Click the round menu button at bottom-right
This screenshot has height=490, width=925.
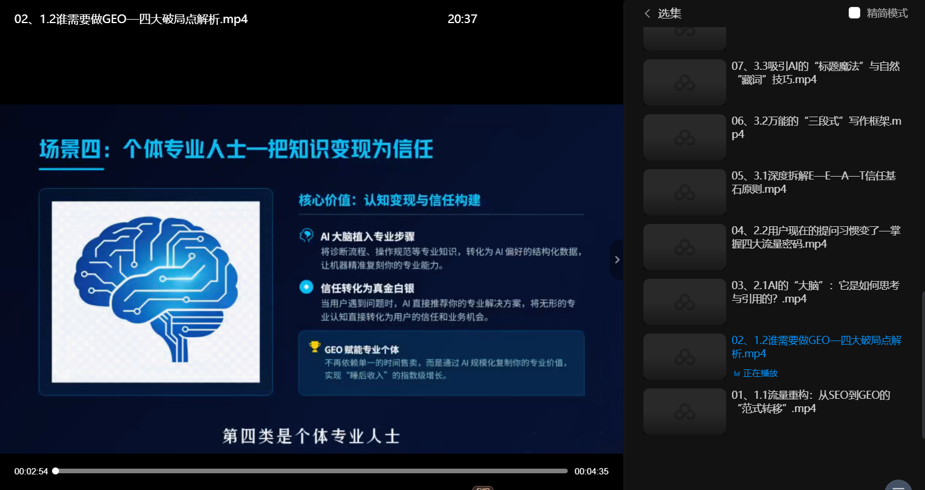(898, 486)
